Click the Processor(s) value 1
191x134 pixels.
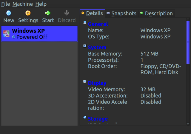coord(142,60)
